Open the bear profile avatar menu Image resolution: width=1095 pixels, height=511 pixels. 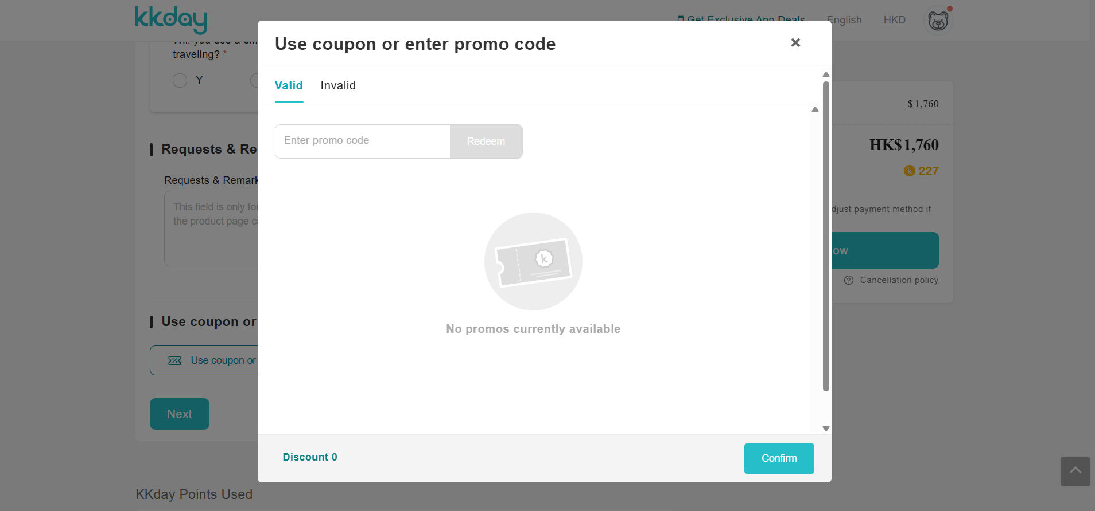938,21
